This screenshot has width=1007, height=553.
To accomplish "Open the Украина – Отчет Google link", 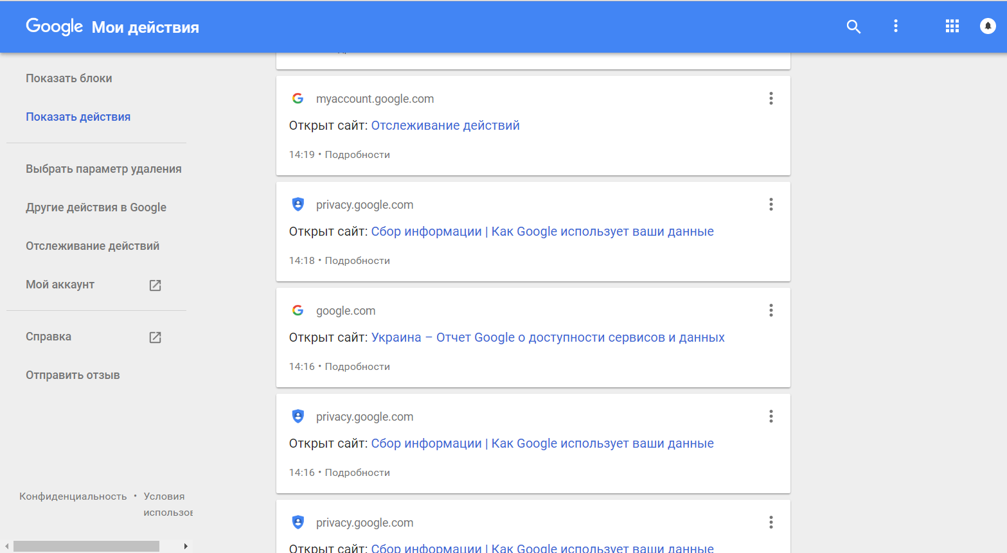I will 548,337.
